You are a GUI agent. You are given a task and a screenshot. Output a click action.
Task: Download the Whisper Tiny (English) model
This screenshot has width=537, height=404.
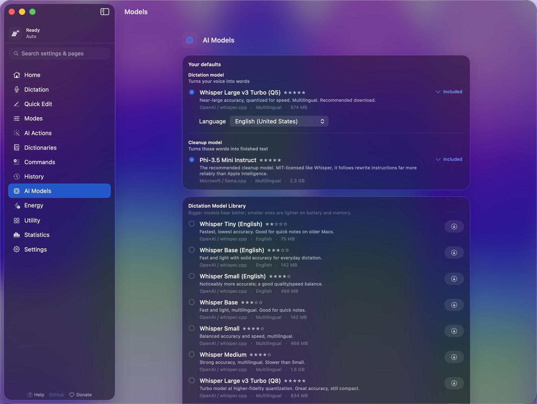click(454, 226)
